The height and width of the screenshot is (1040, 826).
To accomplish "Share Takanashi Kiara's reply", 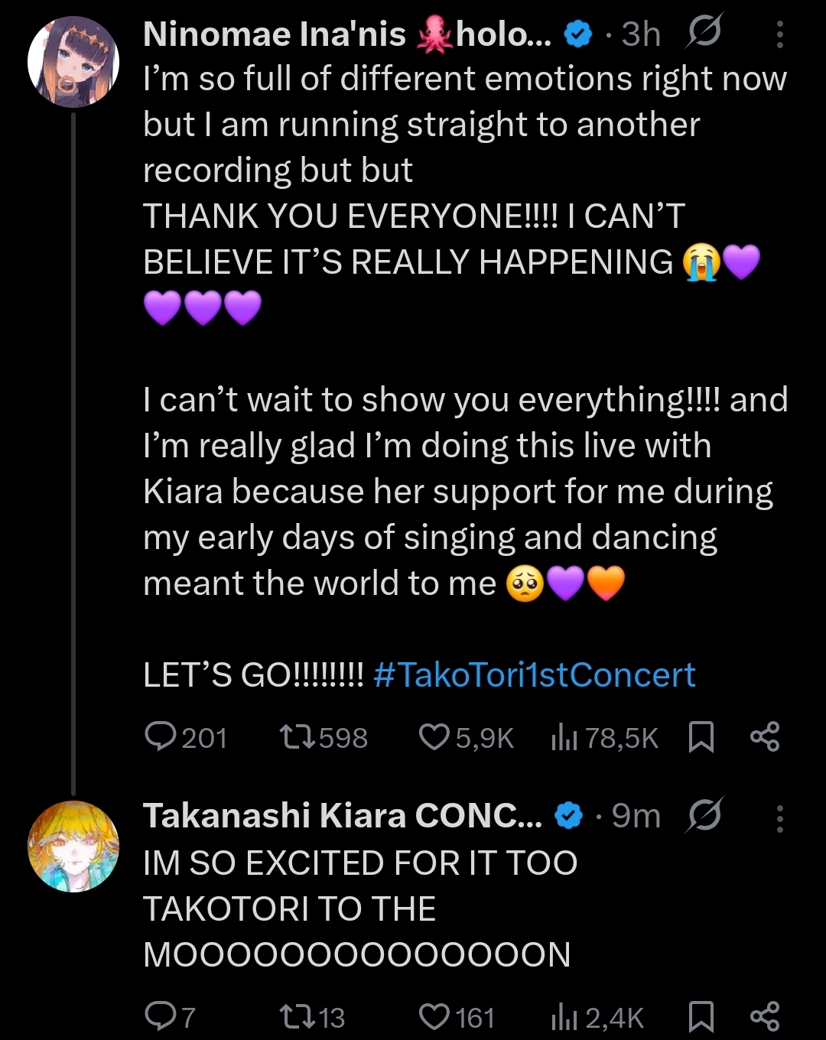I will click(765, 1017).
